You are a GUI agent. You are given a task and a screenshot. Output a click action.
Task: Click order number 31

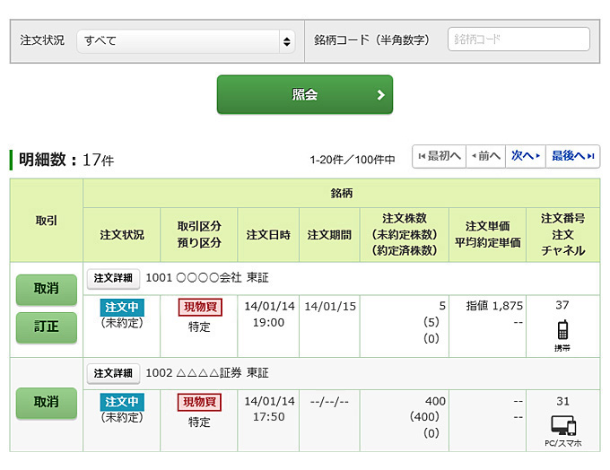click(x=562, y=401)
